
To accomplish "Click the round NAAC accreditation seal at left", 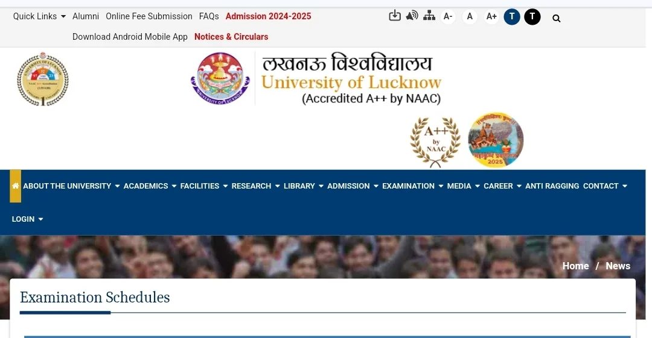I will (42, 80).
